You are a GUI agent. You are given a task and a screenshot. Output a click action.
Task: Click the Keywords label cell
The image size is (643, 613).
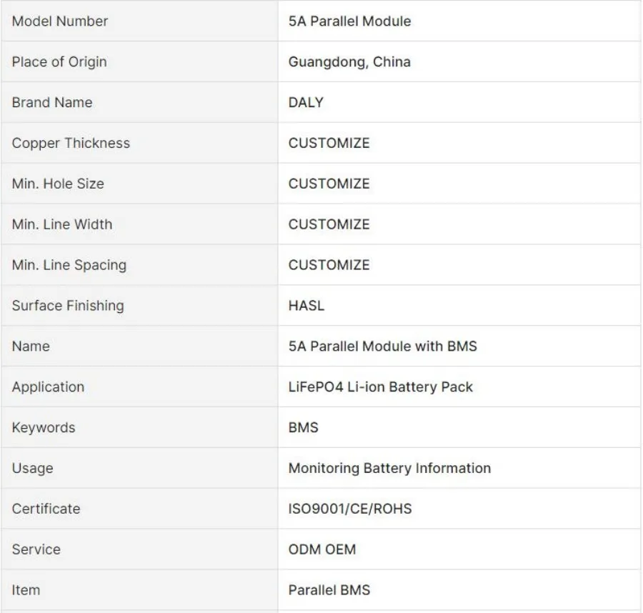[43, 428]
